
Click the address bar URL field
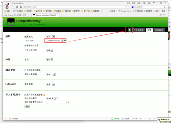pos(73,7)
